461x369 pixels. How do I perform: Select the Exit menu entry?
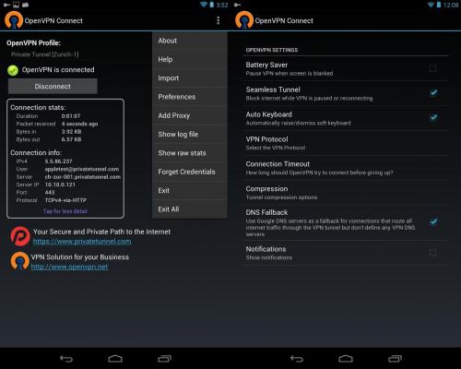190,191
